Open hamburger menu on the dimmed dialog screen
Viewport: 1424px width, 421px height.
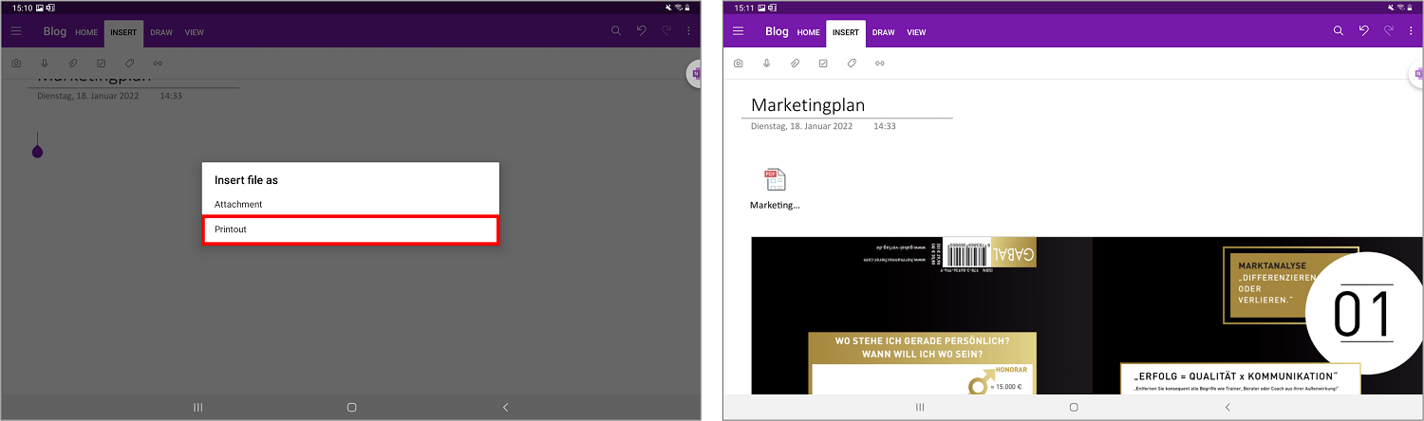click(x=16, y=31)
